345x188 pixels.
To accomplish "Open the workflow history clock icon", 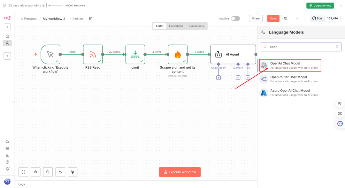I will (x=286, y=19).
